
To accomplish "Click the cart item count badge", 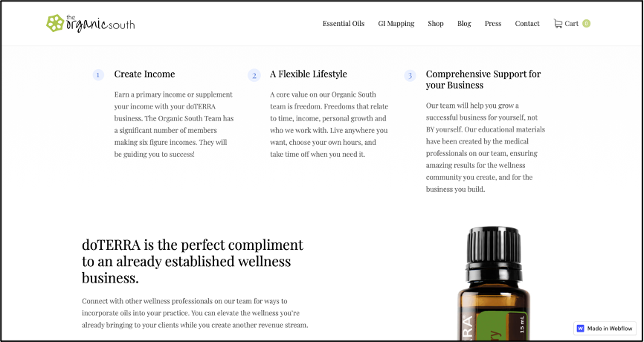I will click(x=586, y=23).
